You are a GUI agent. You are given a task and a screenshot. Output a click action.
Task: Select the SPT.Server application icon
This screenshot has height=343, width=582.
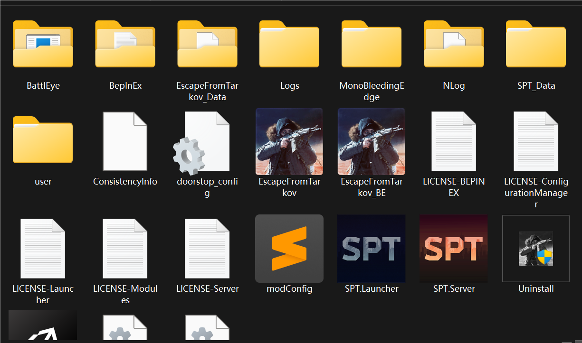click(454, 249)
